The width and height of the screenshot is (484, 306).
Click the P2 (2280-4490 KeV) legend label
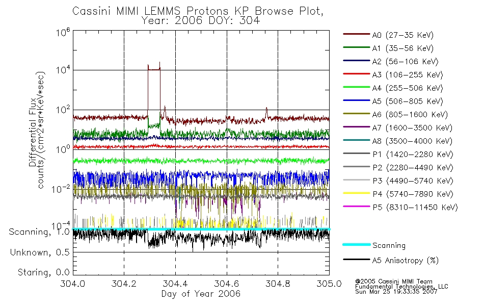click(x=413, y=167)
